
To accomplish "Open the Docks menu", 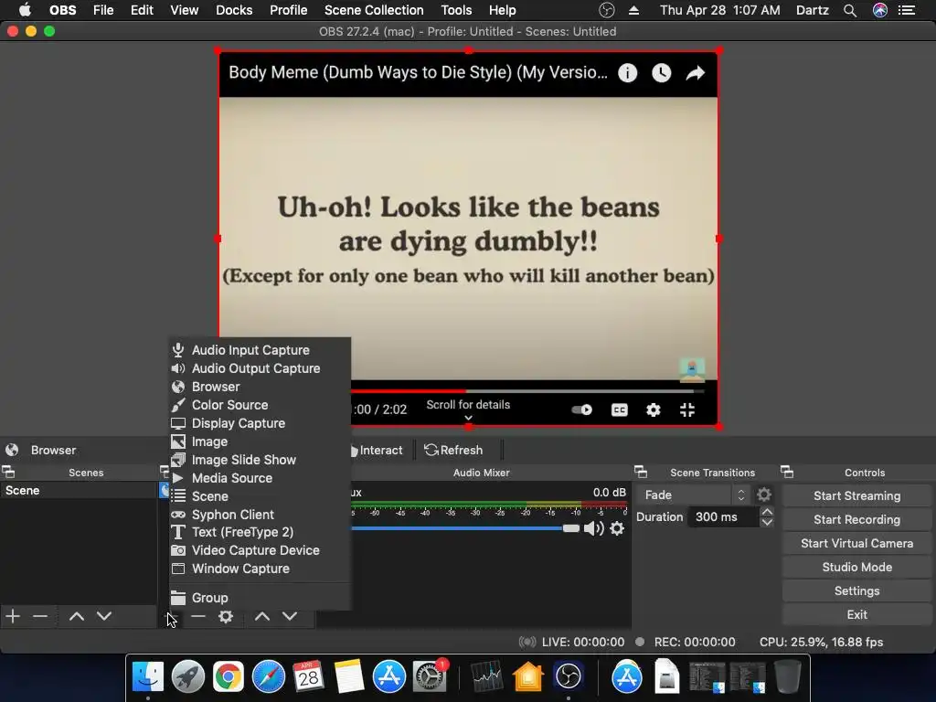I will click(234, 10).
